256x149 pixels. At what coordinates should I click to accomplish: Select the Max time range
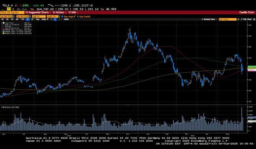coord(37,19)
